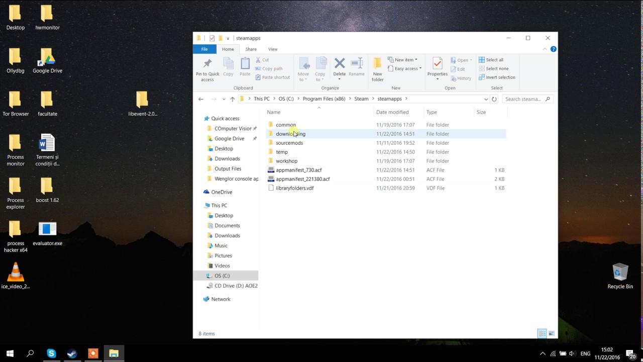Image resolution: width=643 pixels, height=362 pixels.
Task: Open Documents in navigation pane
Action: (227, 225)
